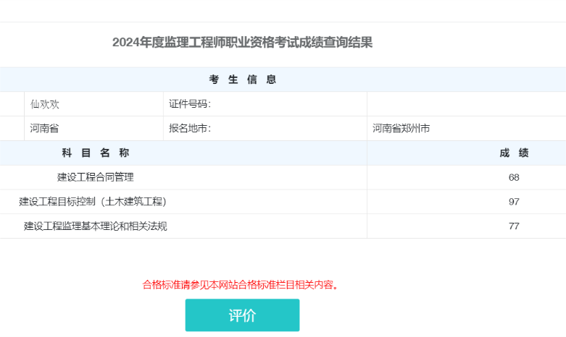Click the score 77
The width and height of the screenshot is (566, 337).
[x=514, y=226]
